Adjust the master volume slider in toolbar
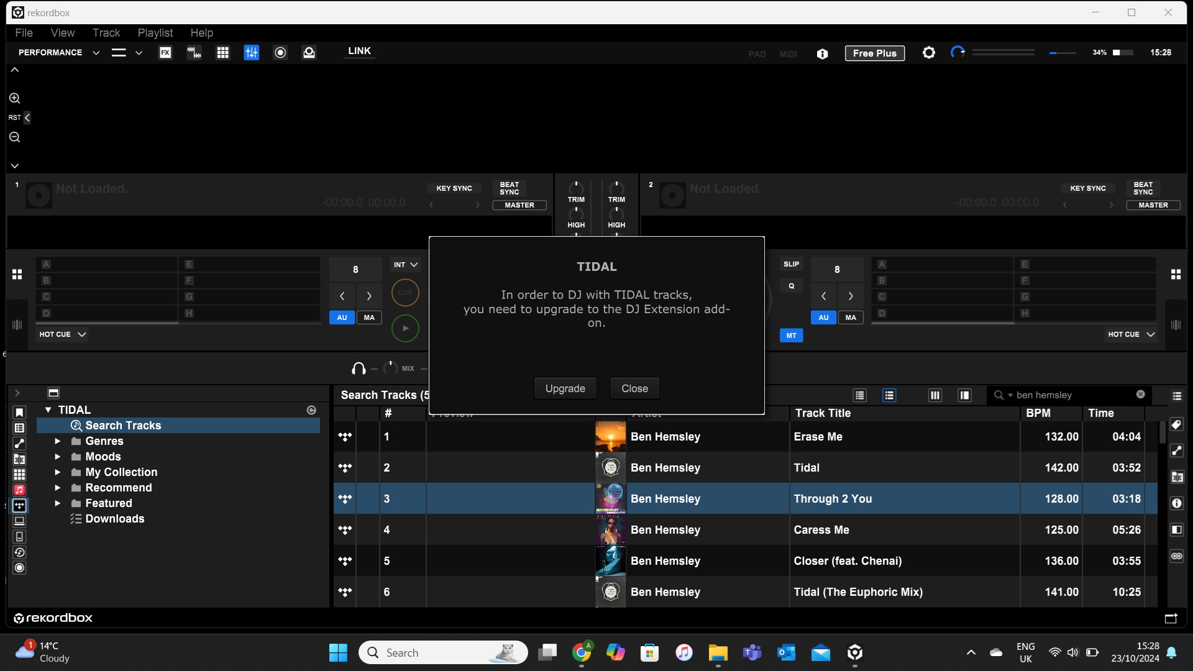This screenshot has width=1193, height=671. pyautogui.click(x=1063, y=53)
